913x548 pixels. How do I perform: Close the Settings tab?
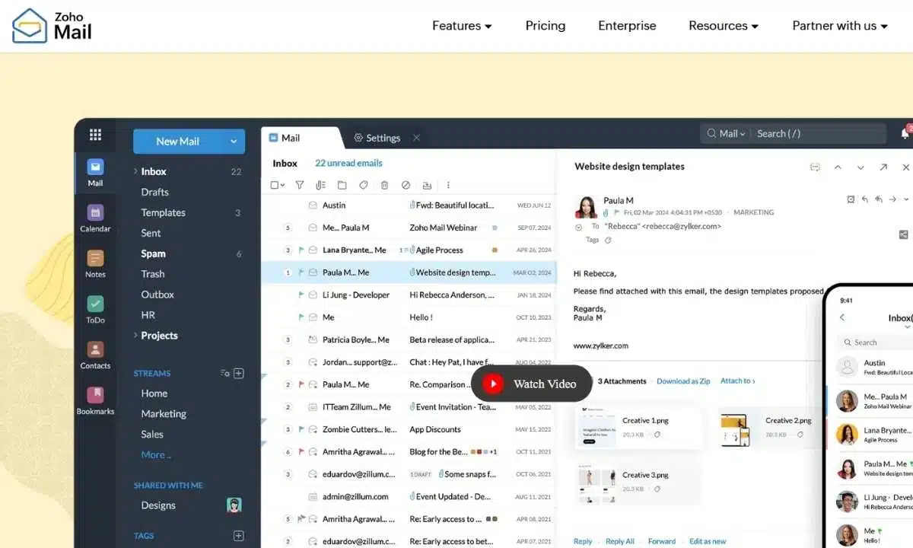416,138
